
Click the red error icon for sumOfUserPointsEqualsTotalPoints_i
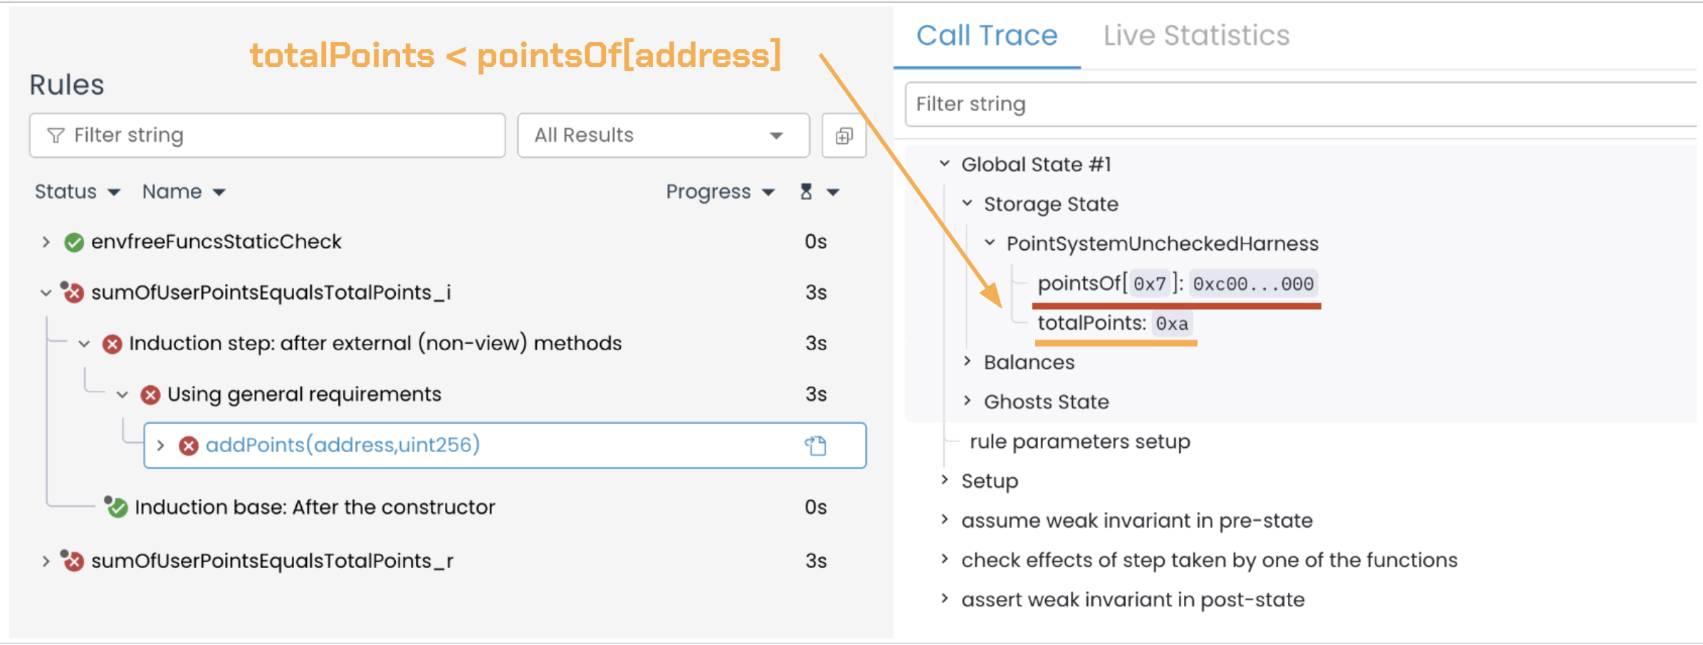(x=73, y=293)
